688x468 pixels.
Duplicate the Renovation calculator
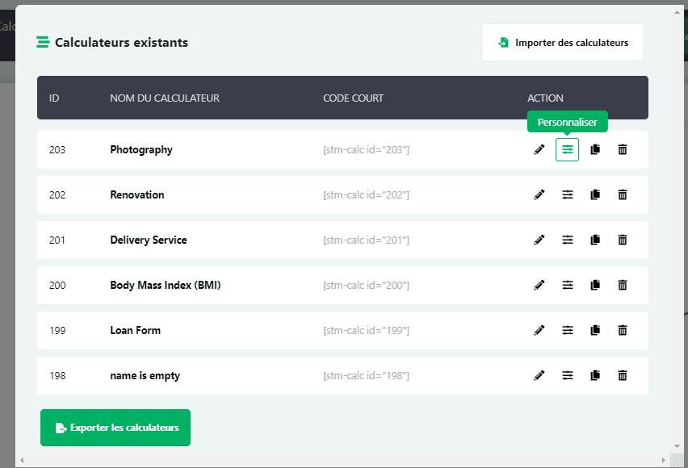click(595, 195)
